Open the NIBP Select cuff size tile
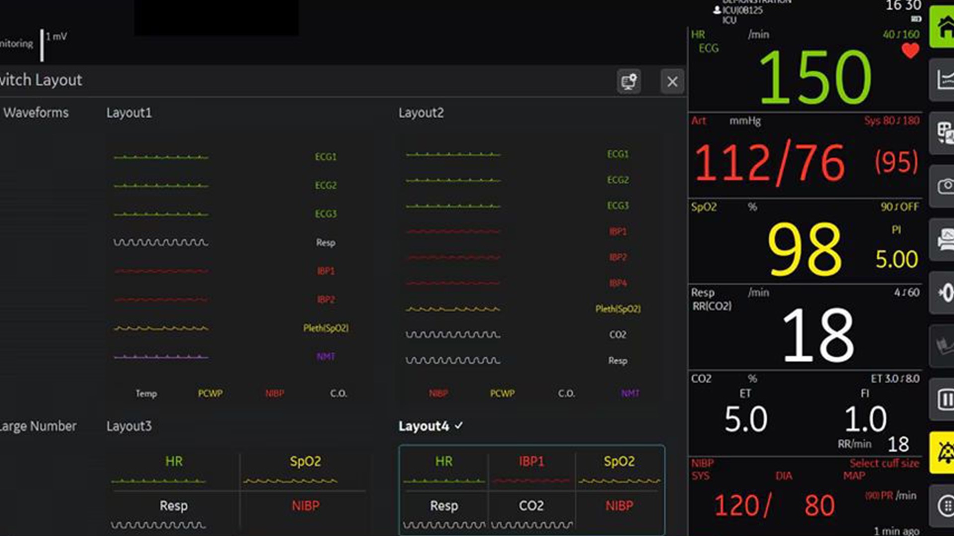 coord(805,496)
